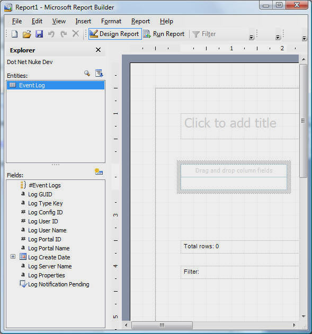312x334 pixels.
Task: Close the Explorer pane
Action: click(x=98, y=50)
